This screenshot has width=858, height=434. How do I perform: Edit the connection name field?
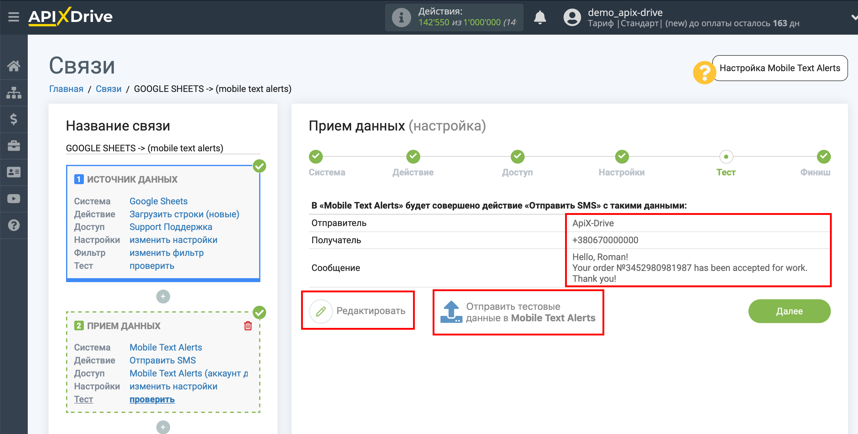click(x=163, y=148)
